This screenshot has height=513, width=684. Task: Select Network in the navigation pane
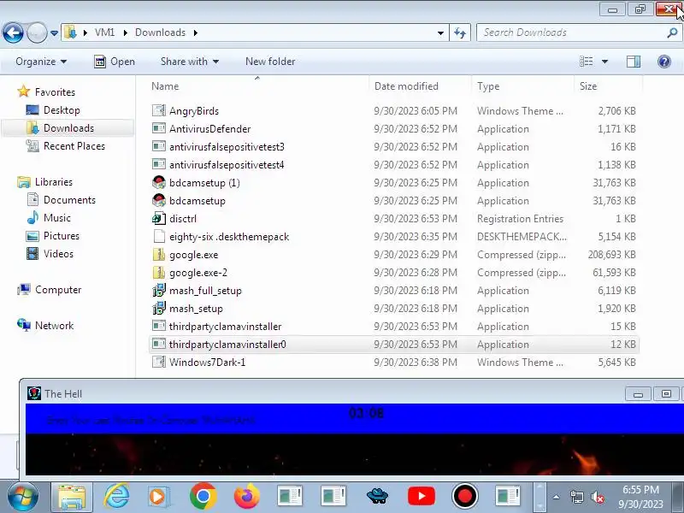[54, 326]
